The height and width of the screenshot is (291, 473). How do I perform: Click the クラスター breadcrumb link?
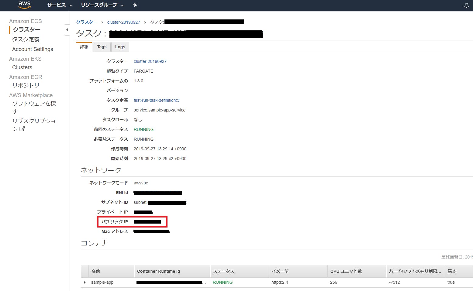coord(87,22)
